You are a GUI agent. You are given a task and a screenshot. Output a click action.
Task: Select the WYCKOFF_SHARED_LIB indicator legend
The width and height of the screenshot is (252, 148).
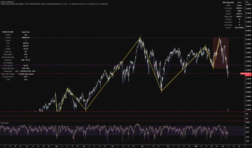click(7, 2)
